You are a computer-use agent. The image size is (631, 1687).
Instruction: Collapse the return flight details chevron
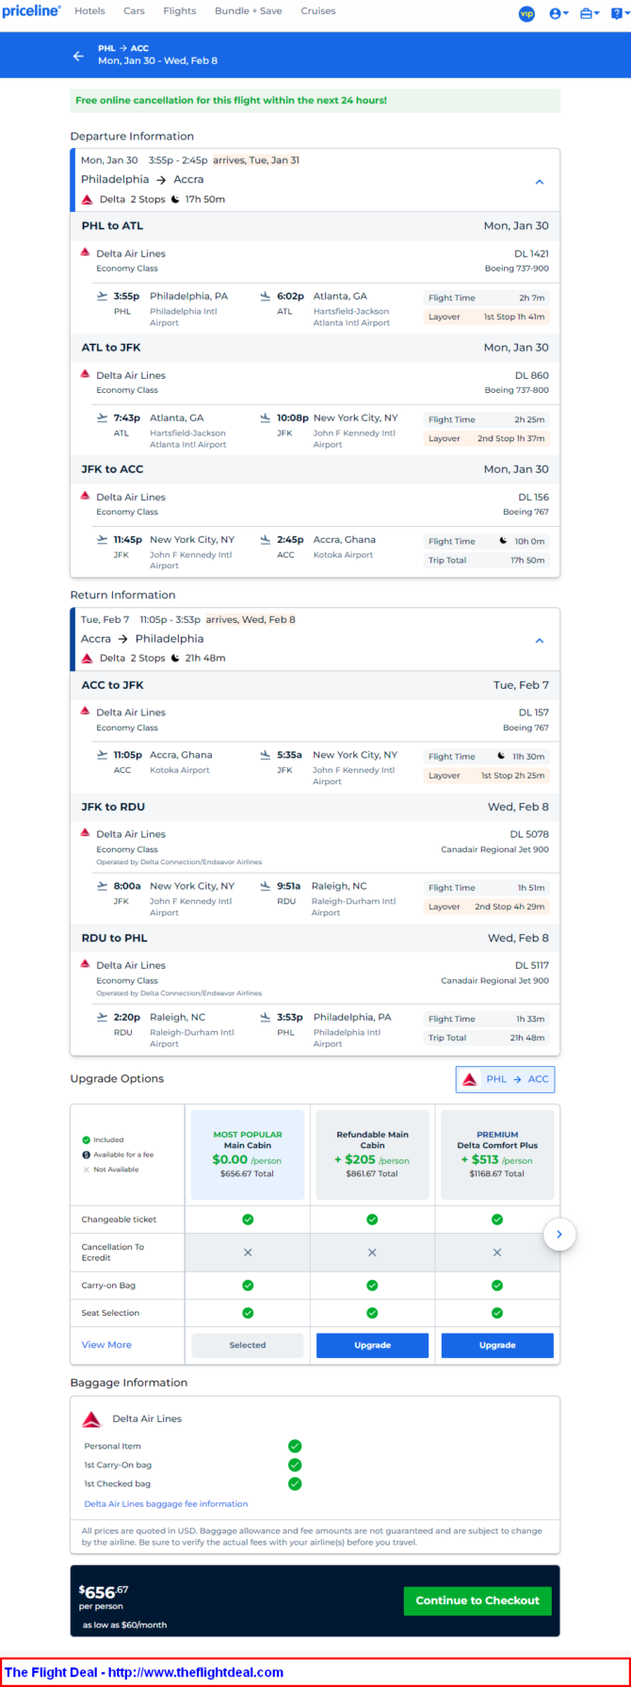(x=540, y=641)
